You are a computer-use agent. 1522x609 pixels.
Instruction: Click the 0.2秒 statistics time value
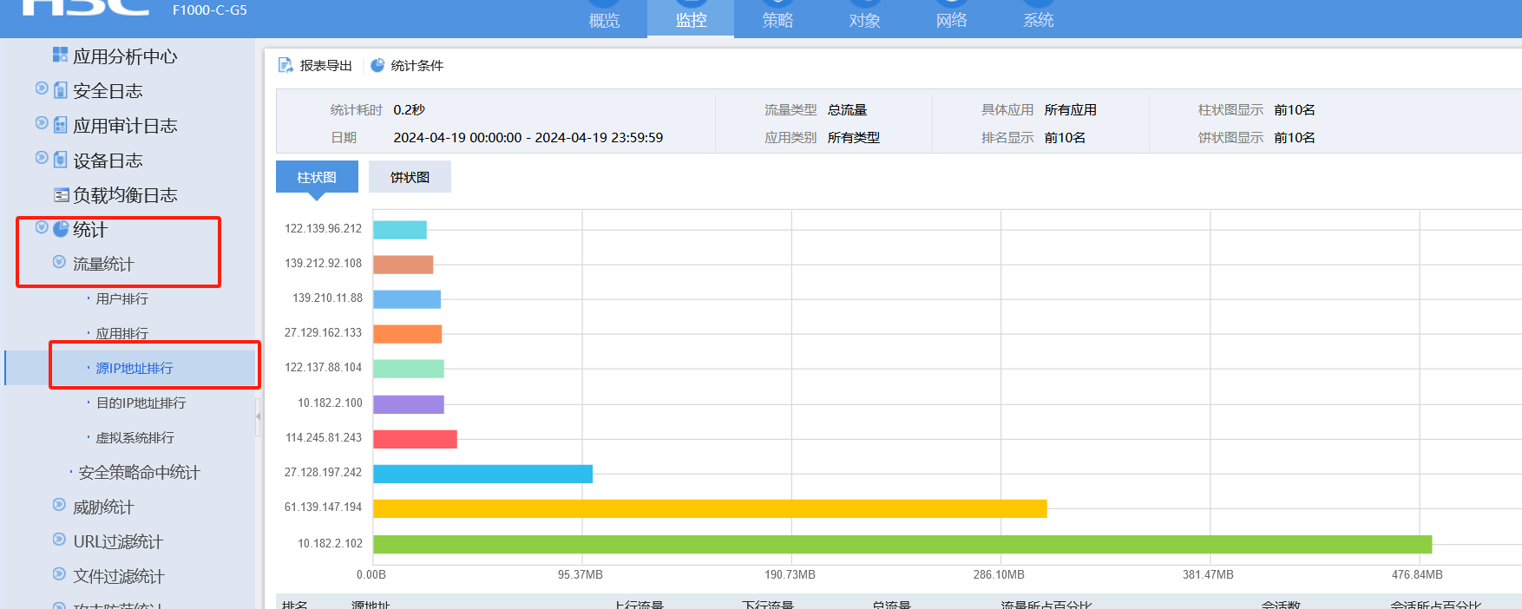pos(409,109)
